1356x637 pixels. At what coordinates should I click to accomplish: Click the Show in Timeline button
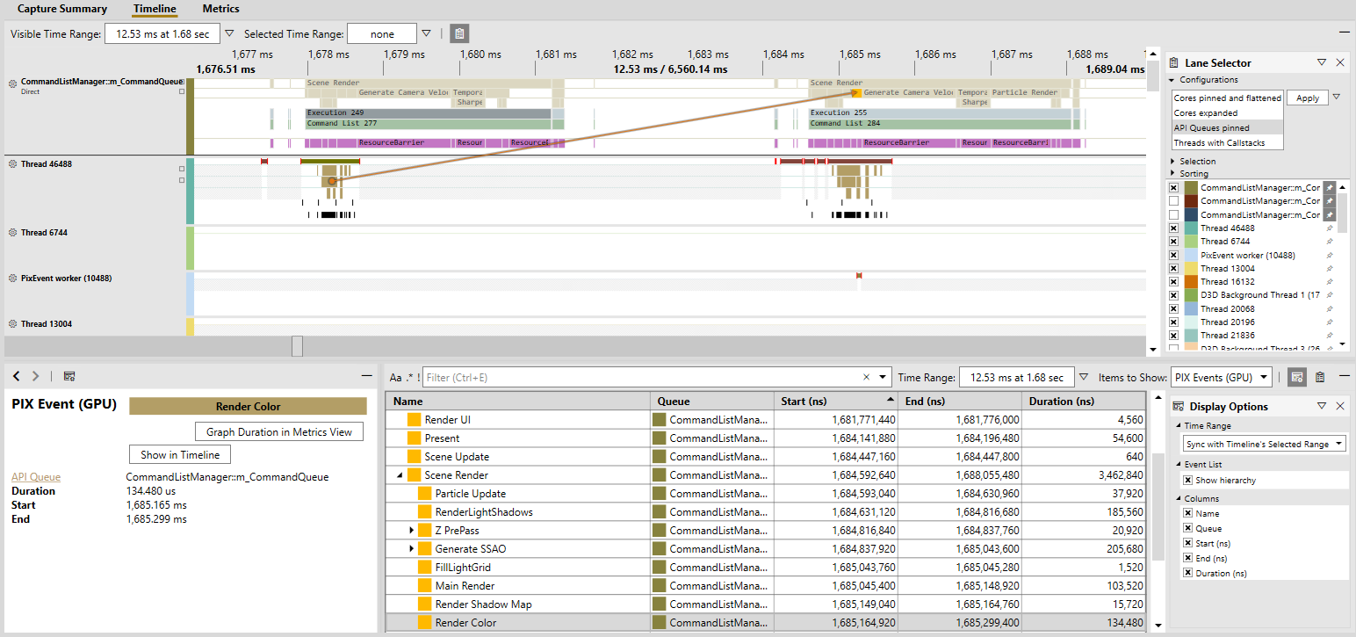tap(180, 455)
